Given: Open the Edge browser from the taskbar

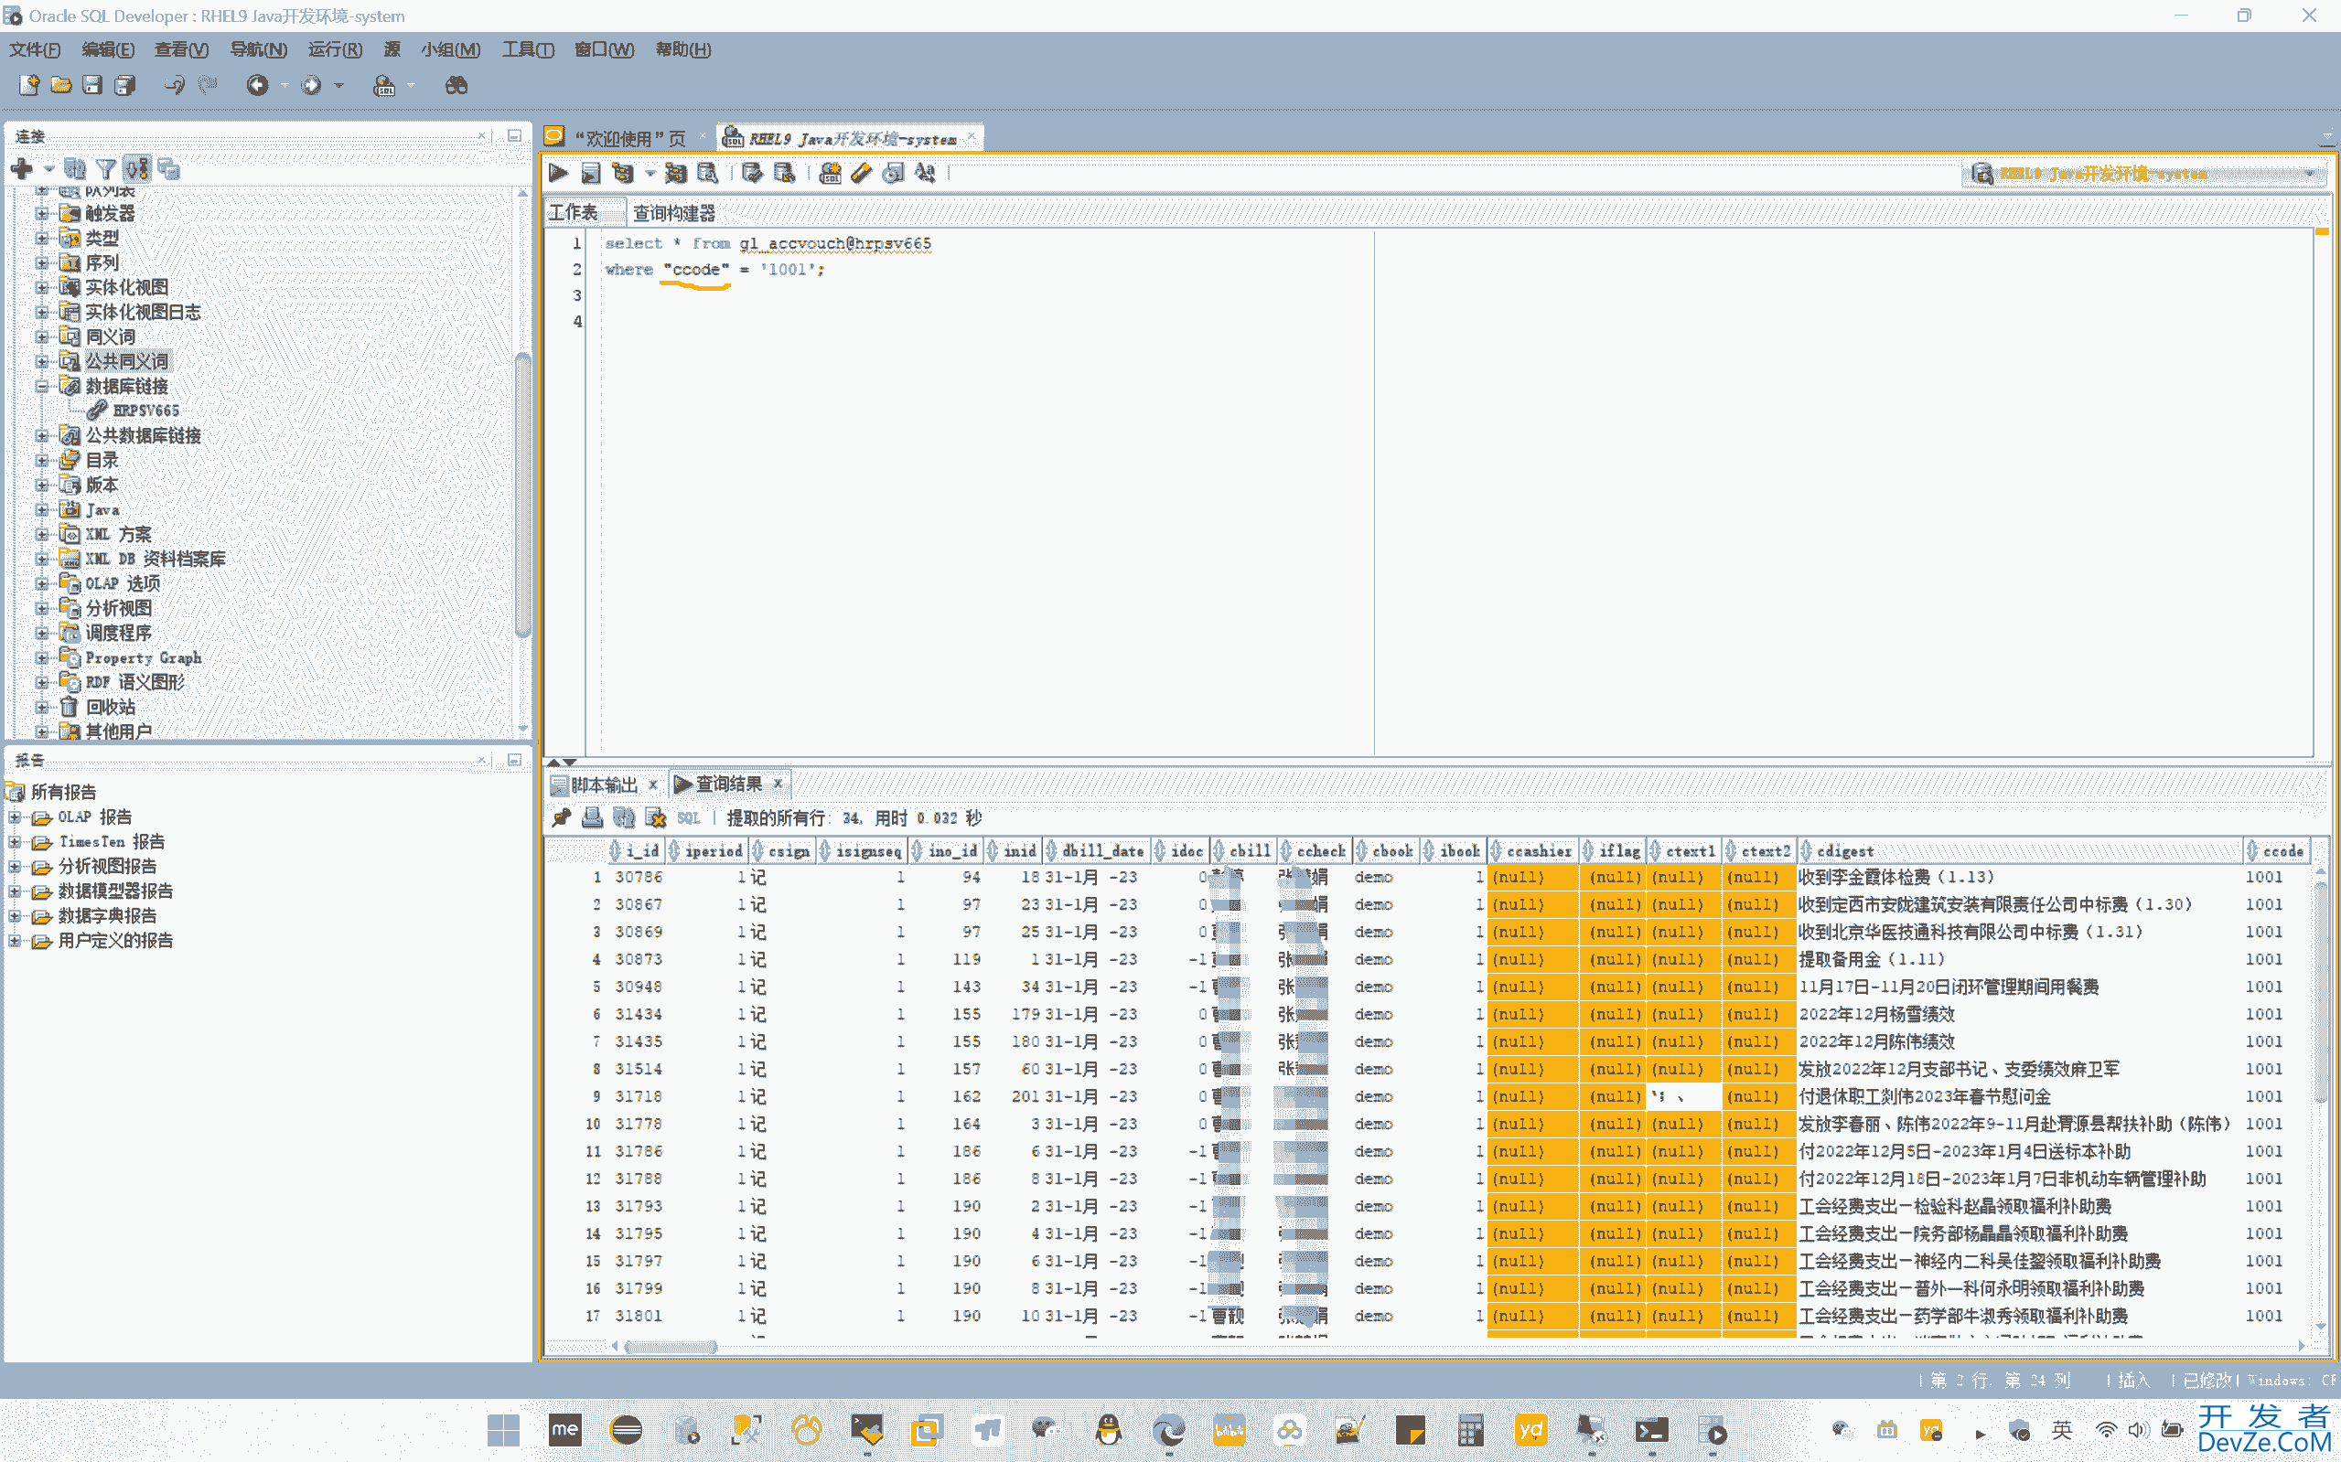Looking at the screenshot, I should [1168, 1430].
